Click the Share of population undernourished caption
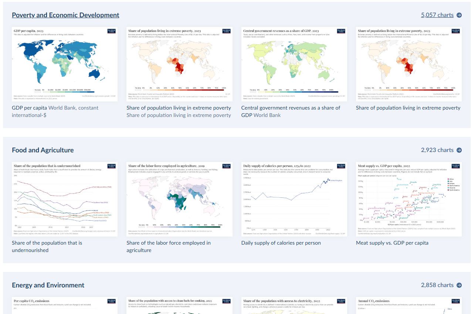The height and width of the screenshot is (314, 471). tap(47, 246)
